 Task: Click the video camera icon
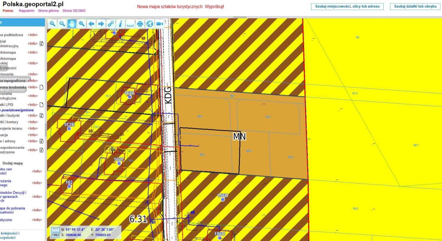click(x=159, y=23)
